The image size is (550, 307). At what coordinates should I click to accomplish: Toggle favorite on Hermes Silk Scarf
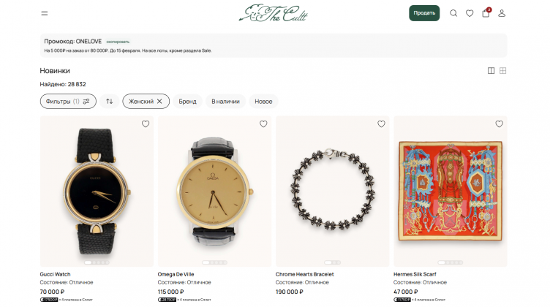(x=499, y=124)
